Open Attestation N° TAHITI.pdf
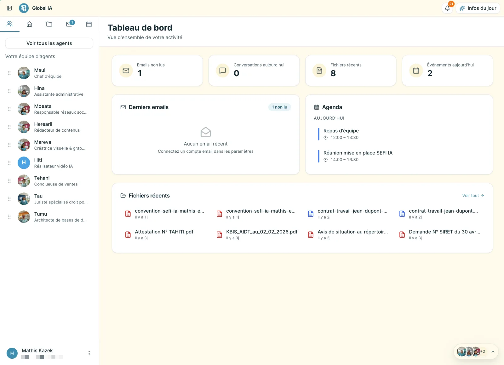The width and height of the screenshot is (504, 365). tap(165, 235)
